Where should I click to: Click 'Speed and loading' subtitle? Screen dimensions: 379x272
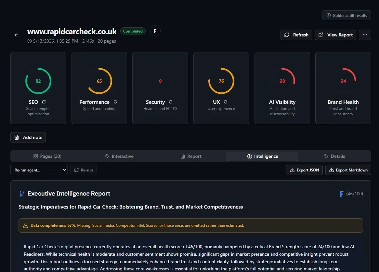99,109
